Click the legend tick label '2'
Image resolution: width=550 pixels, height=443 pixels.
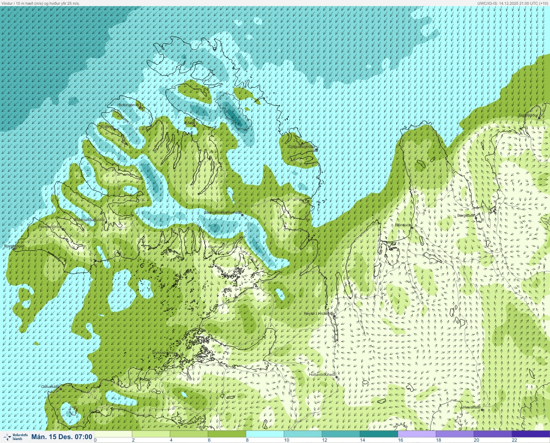pos(133,440)
